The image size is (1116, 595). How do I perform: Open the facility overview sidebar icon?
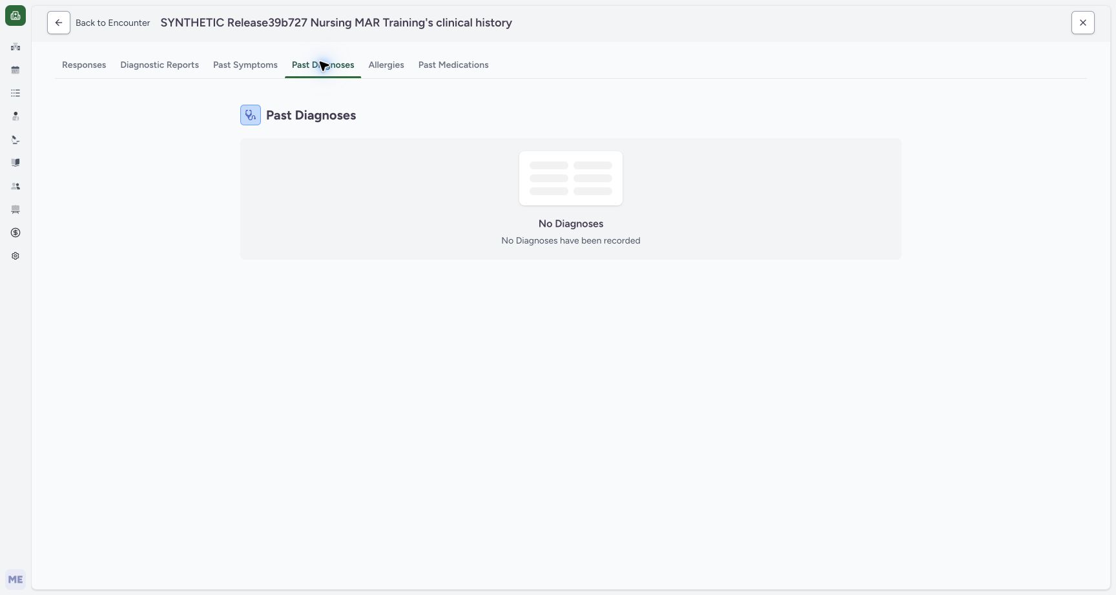click(15, 47)
